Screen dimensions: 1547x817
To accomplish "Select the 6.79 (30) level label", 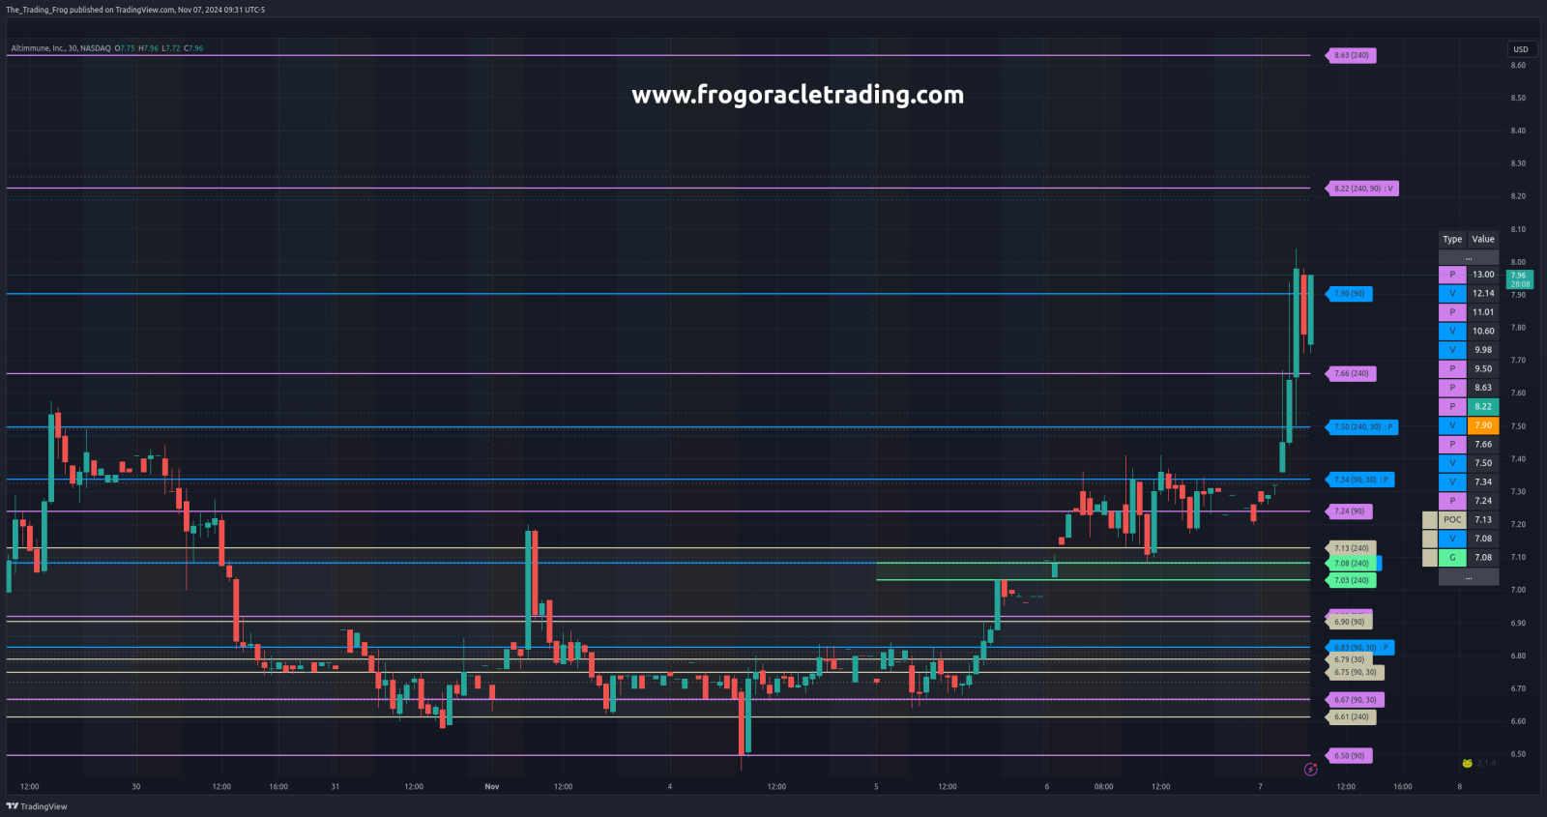I will [1350, 659].
